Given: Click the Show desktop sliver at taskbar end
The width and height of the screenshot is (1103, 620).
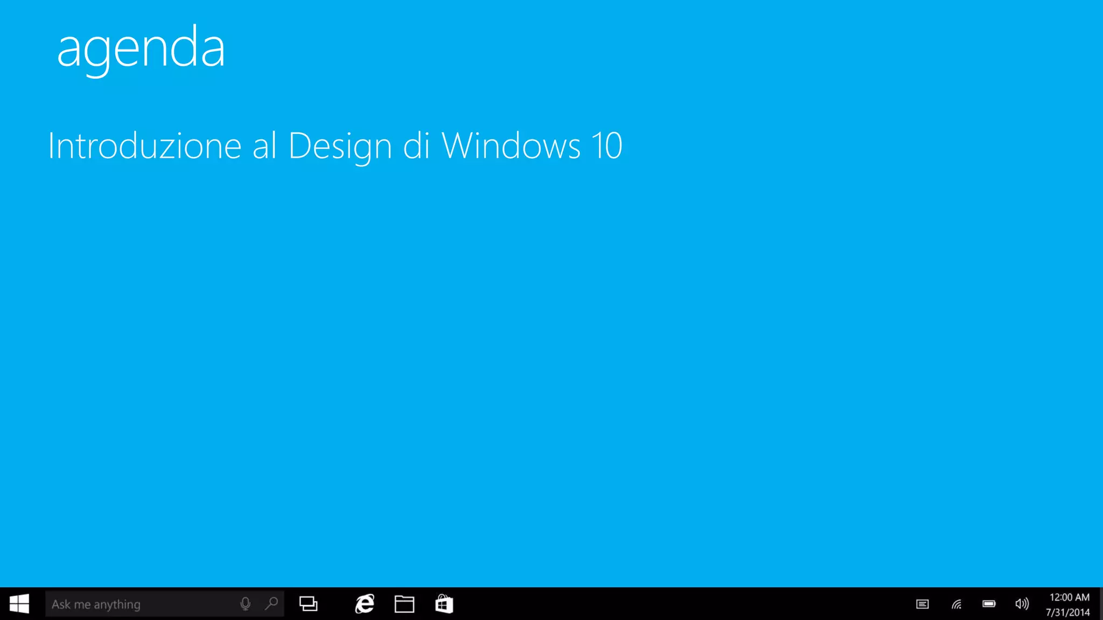Looking at the screenshot, I should [x=1101, y=604].
